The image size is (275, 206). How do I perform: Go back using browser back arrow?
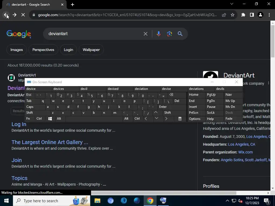point(6,15)
